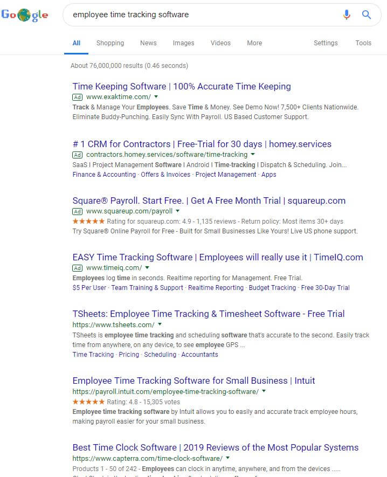Click inside the search query text box

tap(199, 15)
